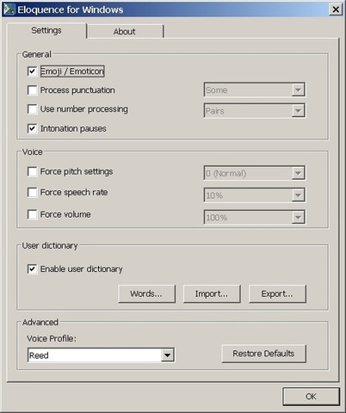This screenshot has height=413, width=346.
Task: Click the Import... button
Action: coord(212,293)
